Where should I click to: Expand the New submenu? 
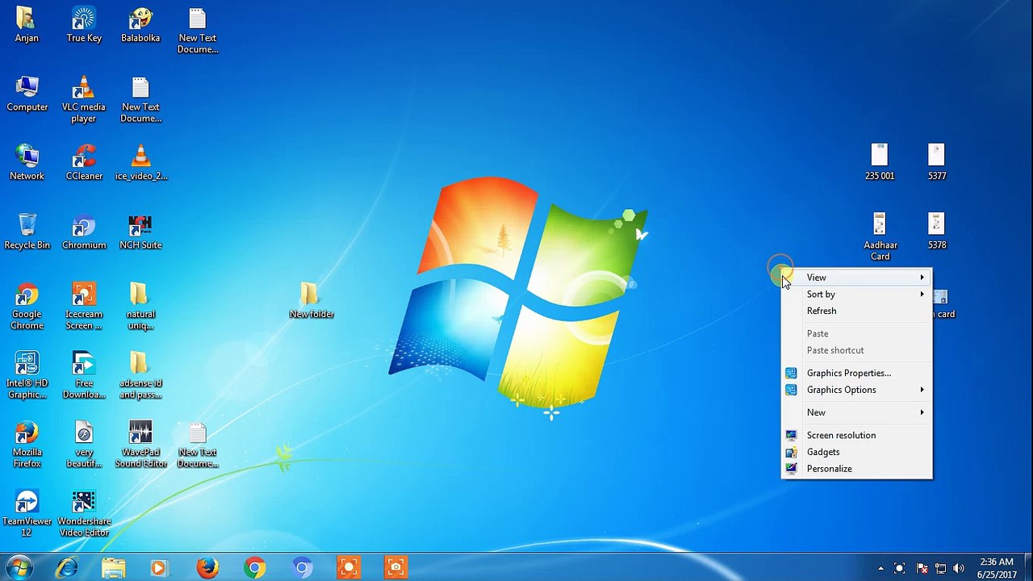click(x=856, y=412)
